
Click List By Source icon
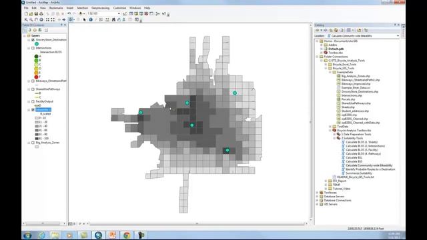coord(30,30)
